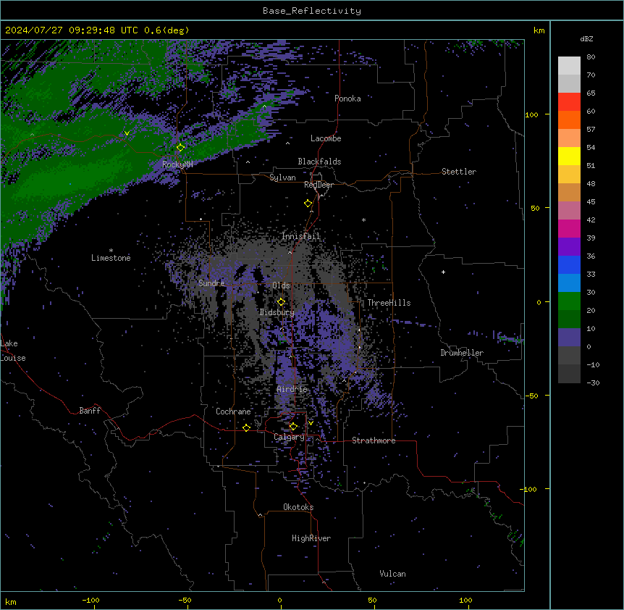
Task: Click the Olds city label
Action: click(x=281, y=285)
